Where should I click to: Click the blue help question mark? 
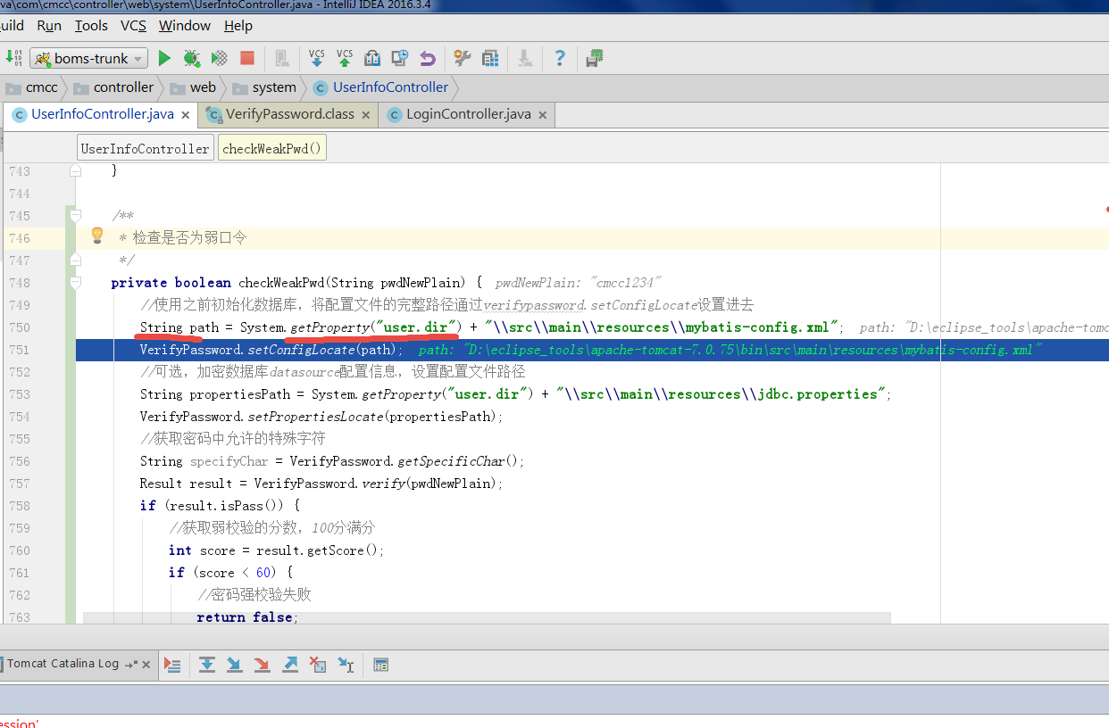pyautogui.click(x=560, y=58)
